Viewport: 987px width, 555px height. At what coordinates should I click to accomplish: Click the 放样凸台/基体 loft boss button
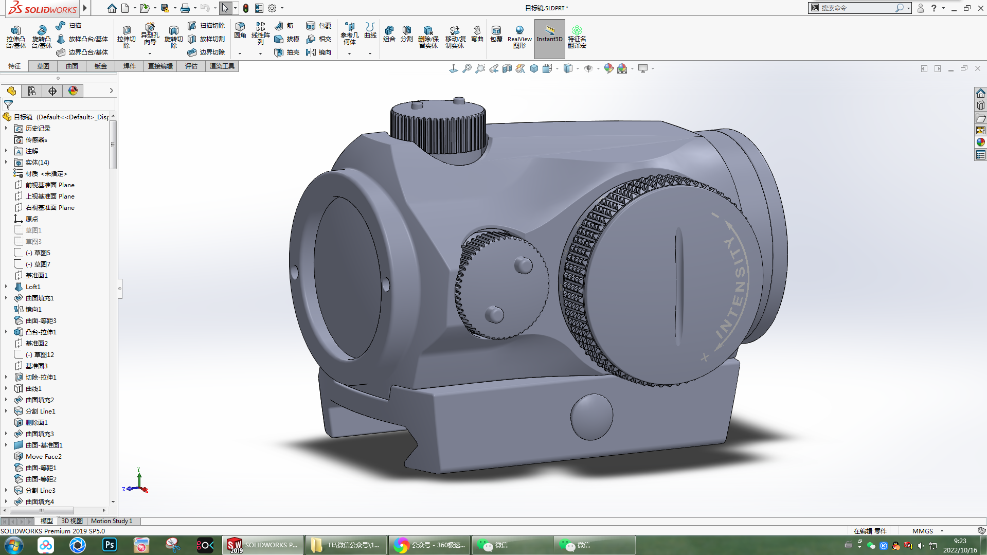pos(82,39)
